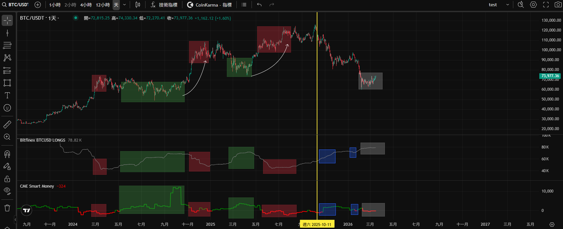The width and height of the screenshot is (563, 229).
Task: Select the Bitfinex BTCUSD LONGS indicator label
Action: point(43,140)
